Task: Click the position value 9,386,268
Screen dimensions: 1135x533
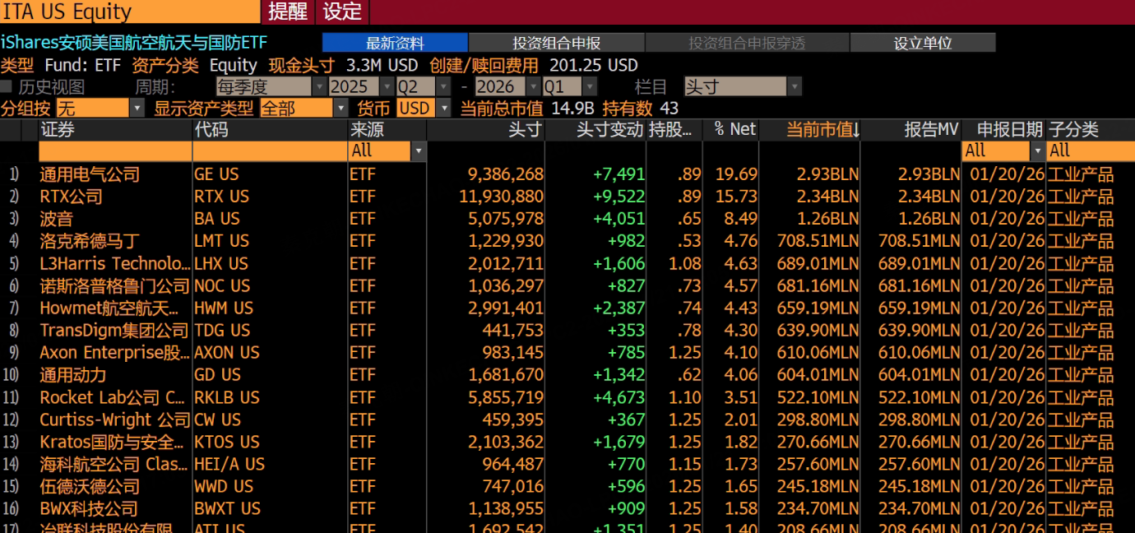Action: [506, 174]
